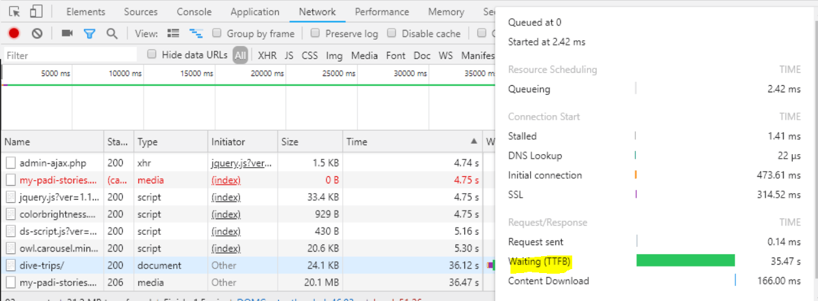Switch to large request rows view
The height and width of the screenshot is (301, 818).
pyautogui.click(x=173, y=33)
